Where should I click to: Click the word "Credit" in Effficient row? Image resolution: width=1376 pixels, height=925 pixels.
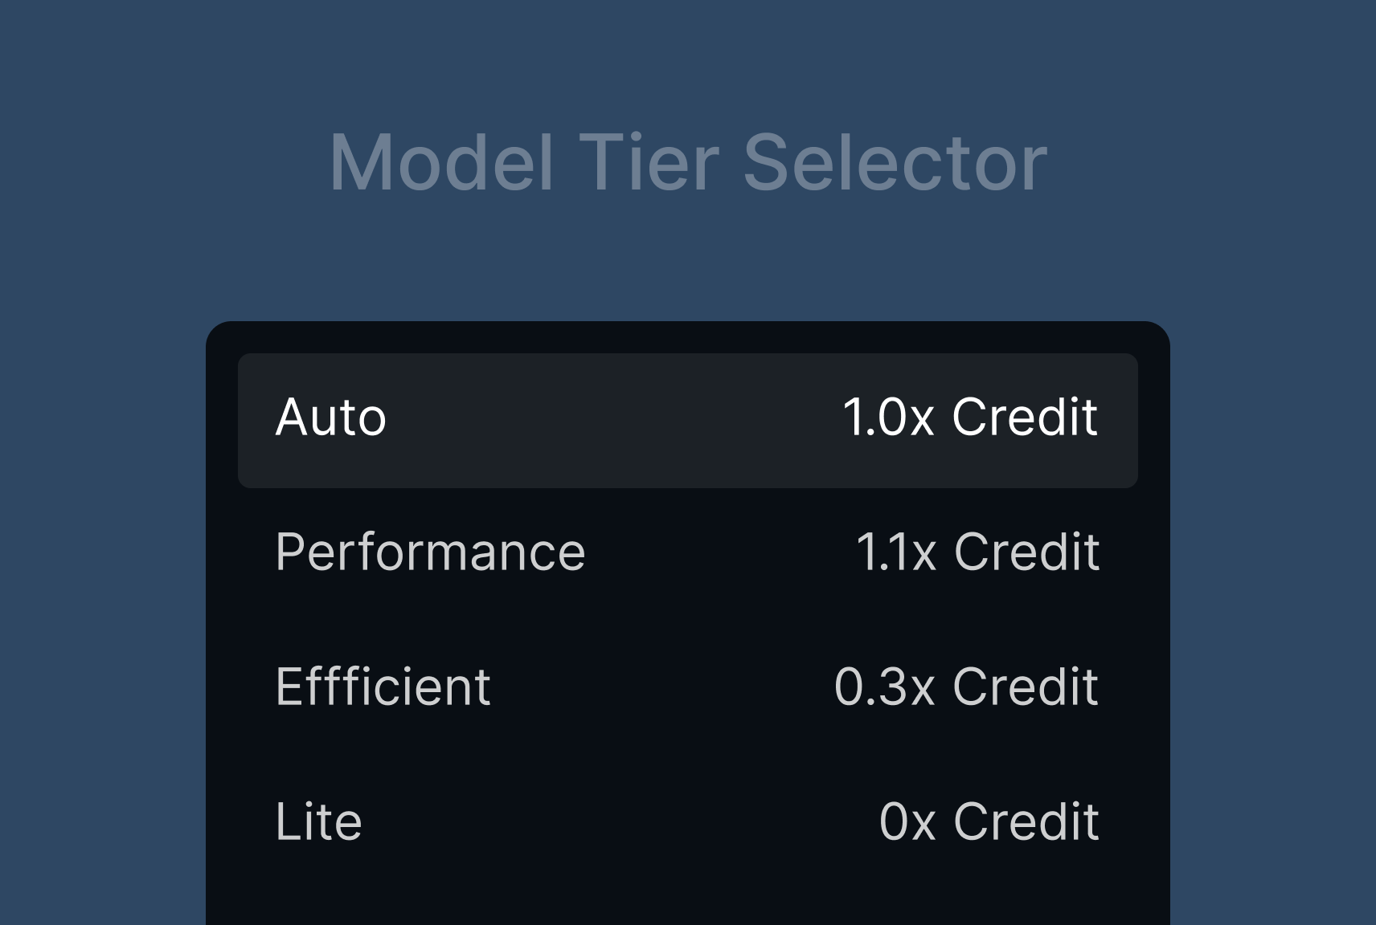coord(1025,687)
